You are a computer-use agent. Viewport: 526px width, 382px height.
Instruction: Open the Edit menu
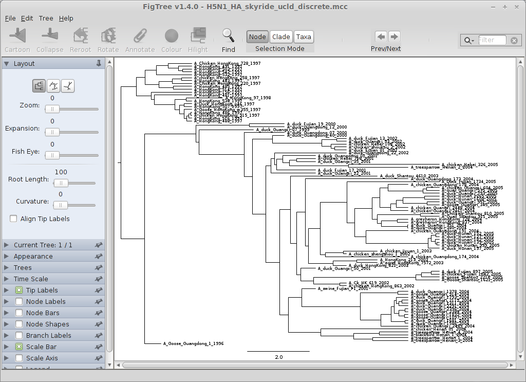tap(27, 18)
